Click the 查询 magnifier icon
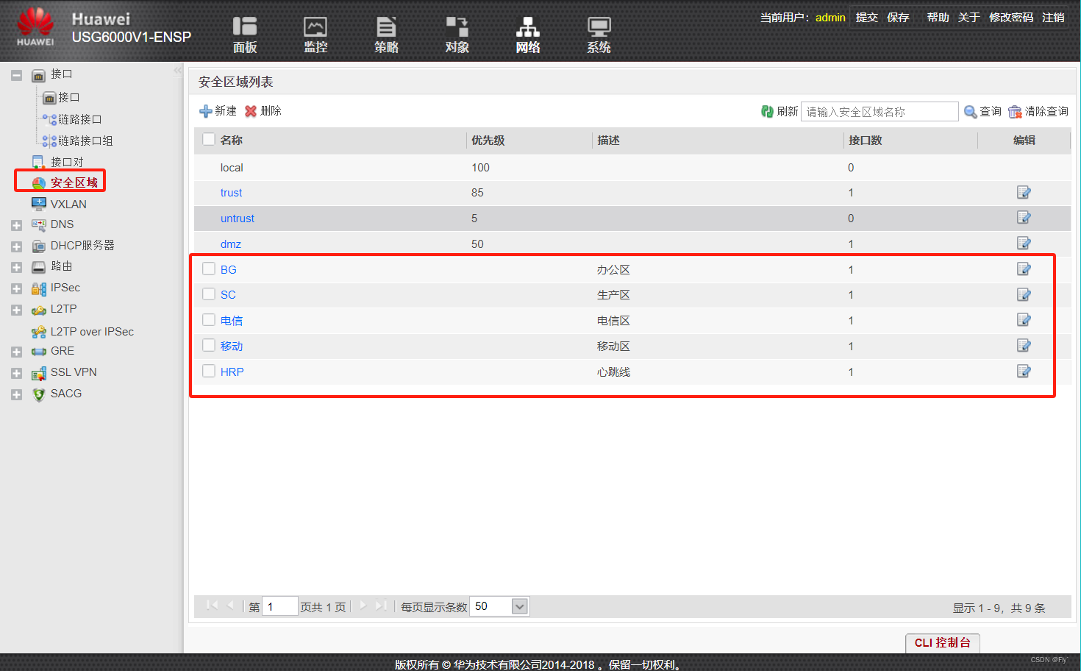Viewport: 1081px width, 671px height. tap(971, 112)
